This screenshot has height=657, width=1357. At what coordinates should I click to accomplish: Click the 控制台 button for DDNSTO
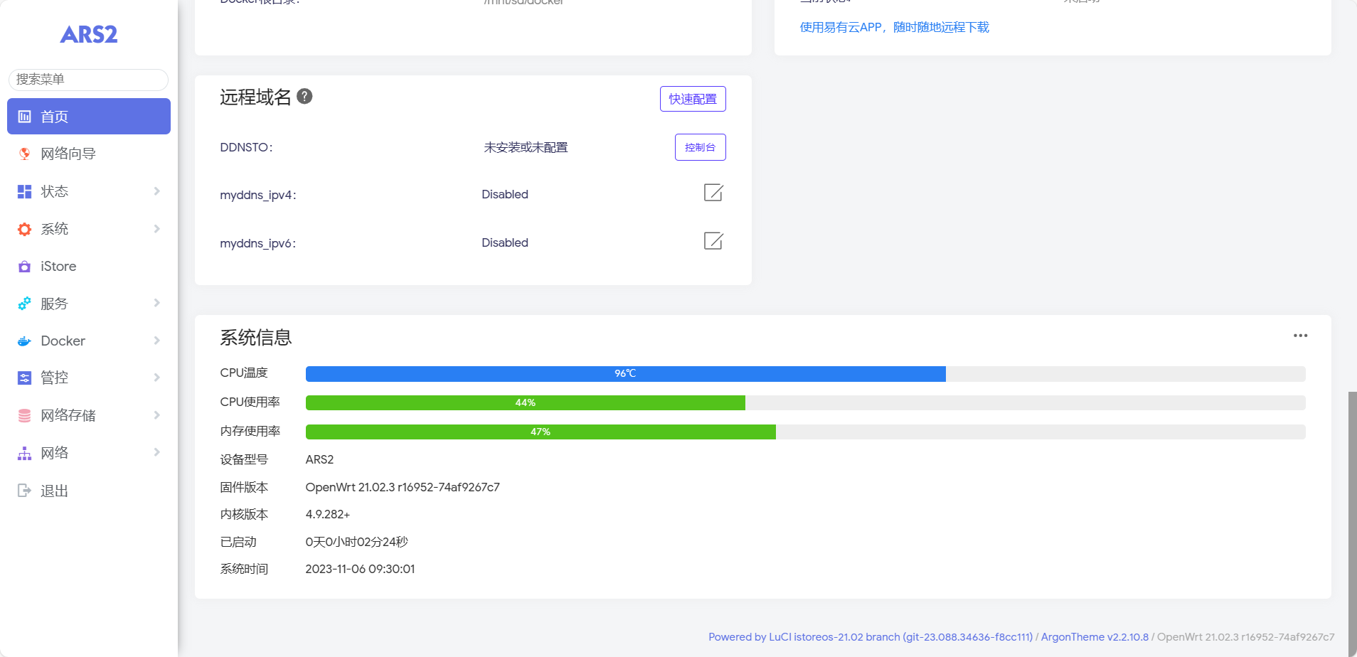coord(700,147)
